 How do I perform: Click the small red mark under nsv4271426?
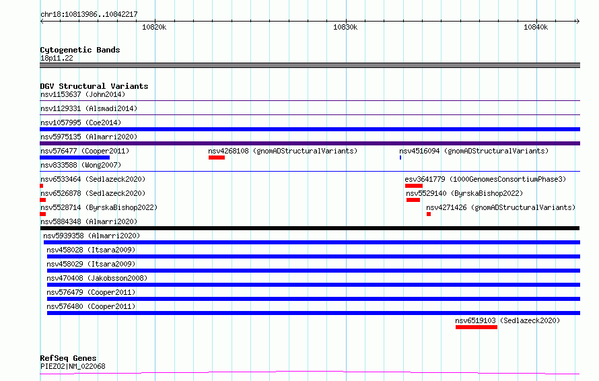[429, 214]
